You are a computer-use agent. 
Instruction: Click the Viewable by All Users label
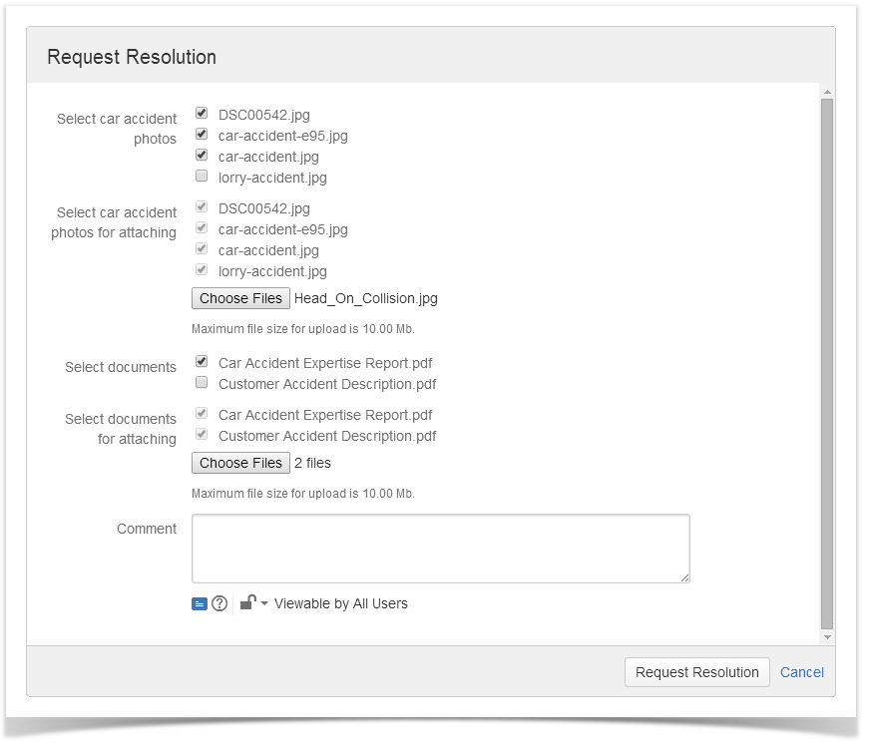[340, 603]
